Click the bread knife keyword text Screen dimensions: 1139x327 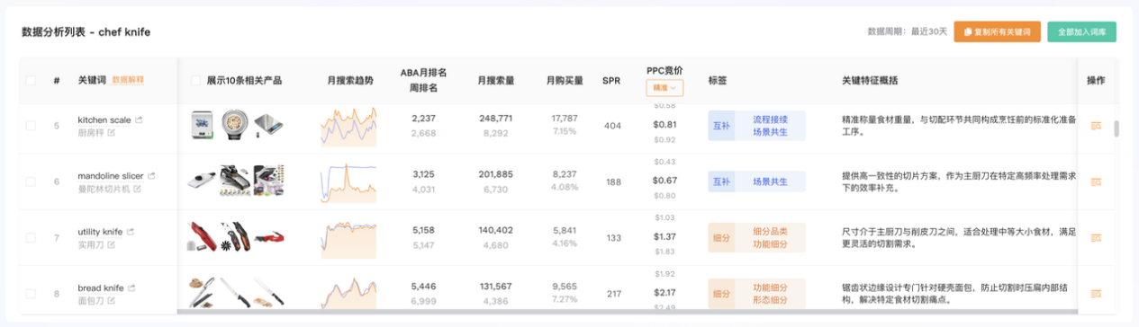click(101, 287)
